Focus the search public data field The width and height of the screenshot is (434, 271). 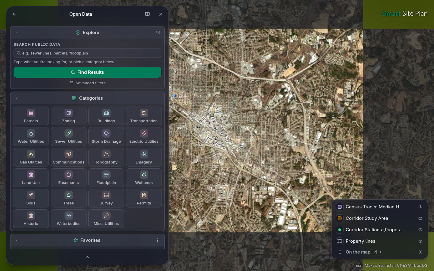tap(87, 53)
